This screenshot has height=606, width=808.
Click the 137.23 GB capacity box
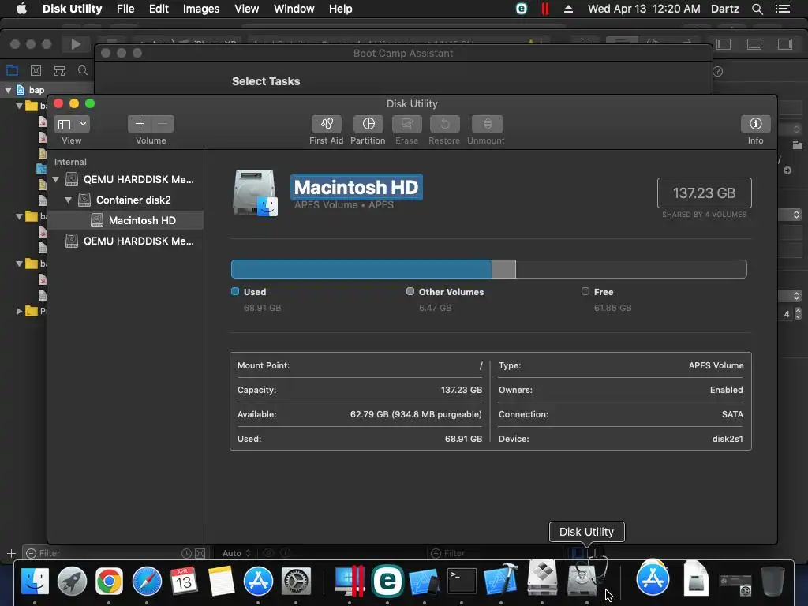point(705,193)
